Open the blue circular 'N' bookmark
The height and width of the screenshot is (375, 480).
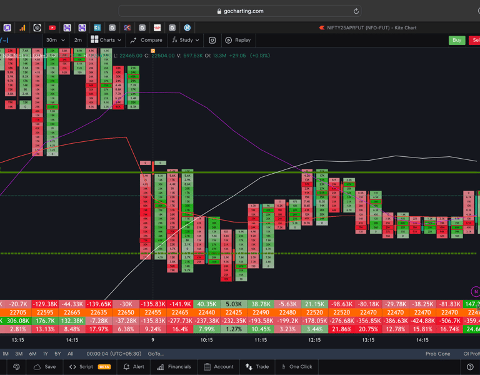point(187,28)
